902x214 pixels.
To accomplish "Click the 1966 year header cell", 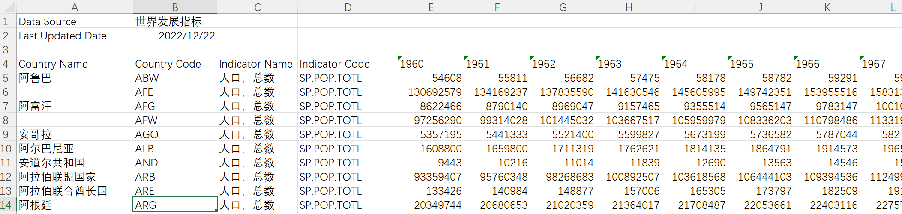I will [x=827, y=64].
